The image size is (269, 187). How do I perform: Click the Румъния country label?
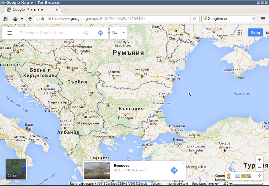128,53
